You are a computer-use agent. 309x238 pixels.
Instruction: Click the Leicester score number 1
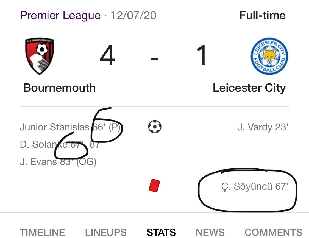click(202, 55)
